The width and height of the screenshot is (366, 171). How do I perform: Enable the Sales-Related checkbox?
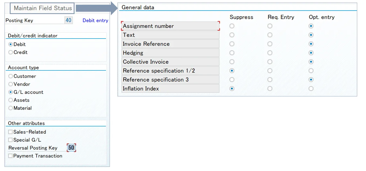point(10,132)
